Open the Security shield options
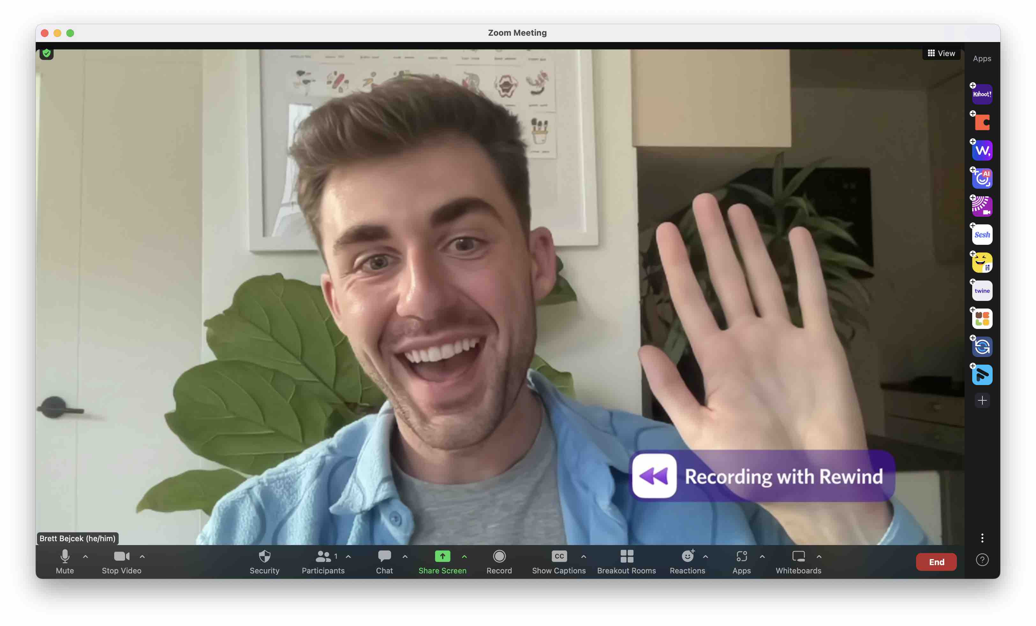 (x=264, y=561)
